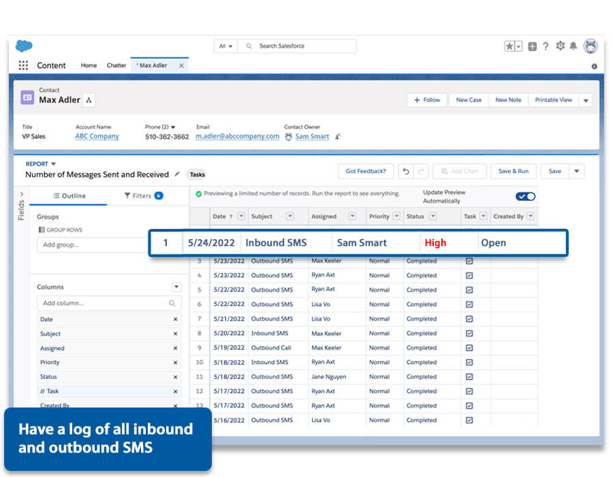Click the Contact record purple icon

point(27,97)
